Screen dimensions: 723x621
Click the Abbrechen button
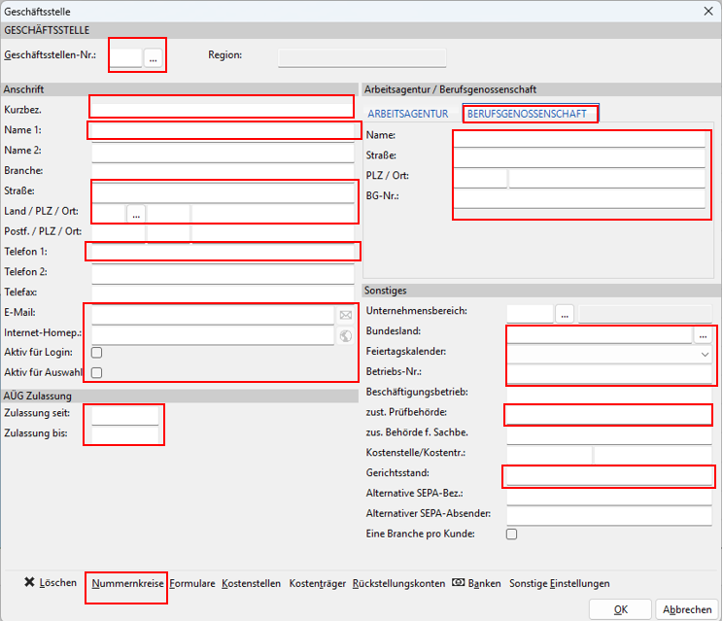[687, 609]
